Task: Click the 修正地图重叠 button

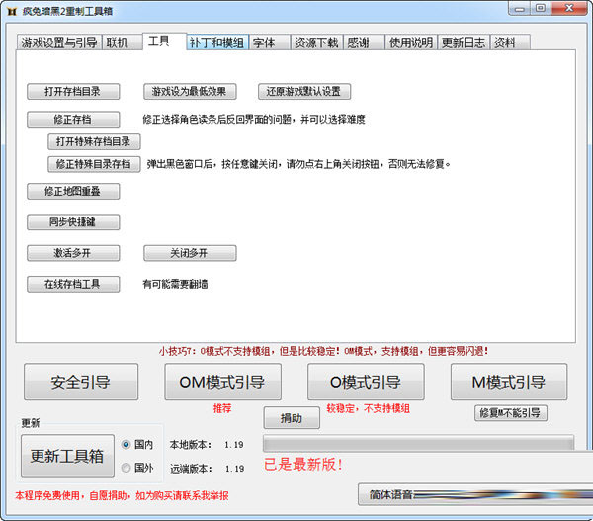Action: pos(73,191)
